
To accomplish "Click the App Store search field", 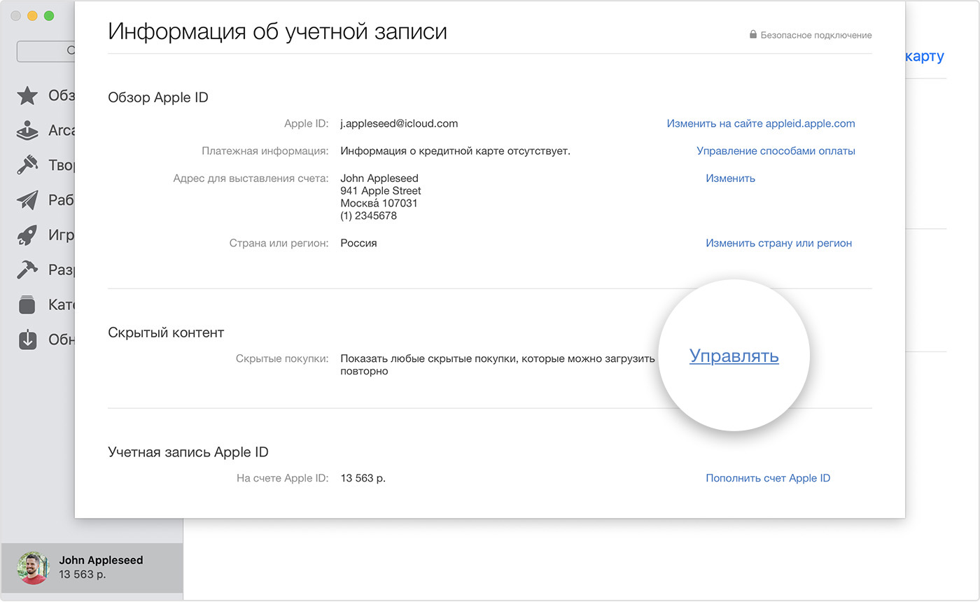I will click(x=46, y=50).
